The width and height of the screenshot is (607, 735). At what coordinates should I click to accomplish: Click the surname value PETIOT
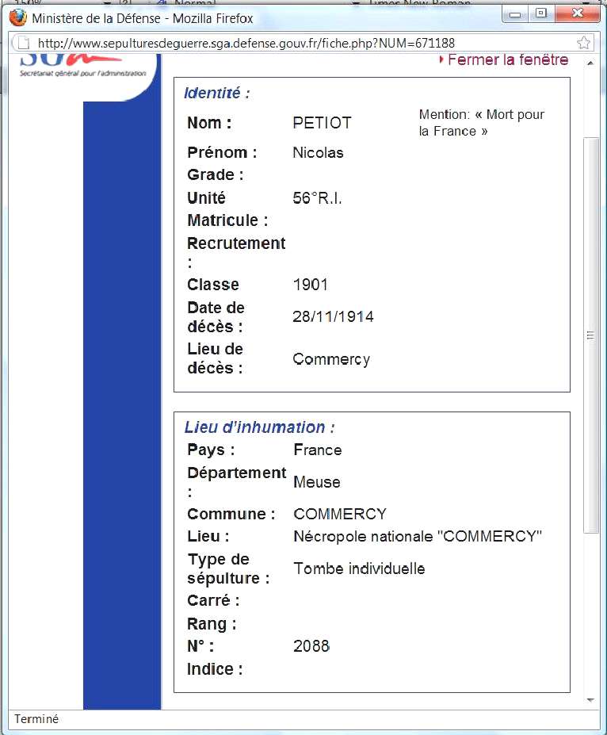(x=322, y=123)
